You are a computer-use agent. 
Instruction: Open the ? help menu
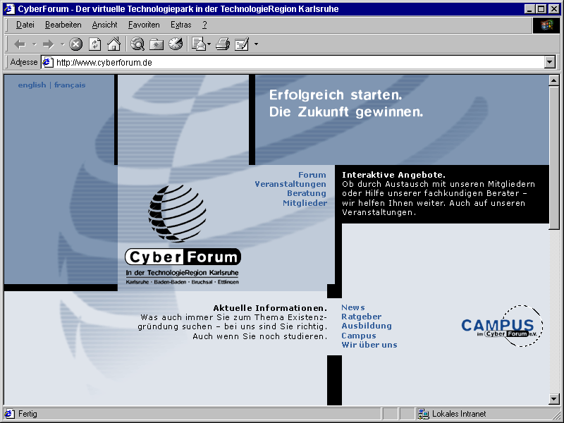pyautogui.click(x=204, y=25)
